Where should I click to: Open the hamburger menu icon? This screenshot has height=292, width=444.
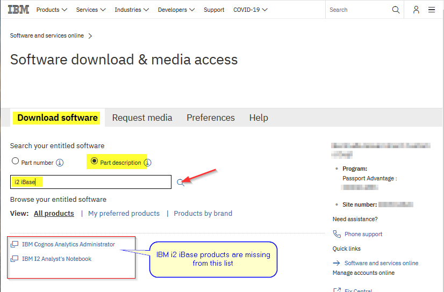click(432, 10)
